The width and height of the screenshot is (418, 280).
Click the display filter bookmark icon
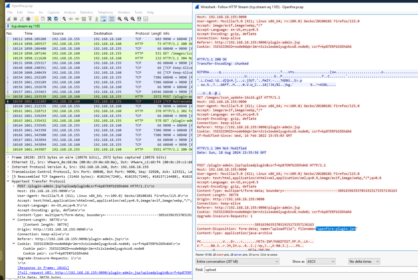[x=8, y=26]
